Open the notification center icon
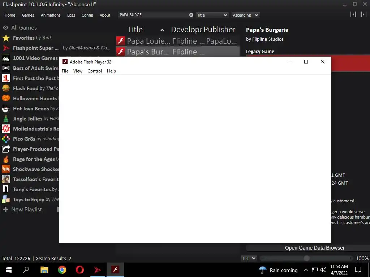 click(x=358, y=270)
